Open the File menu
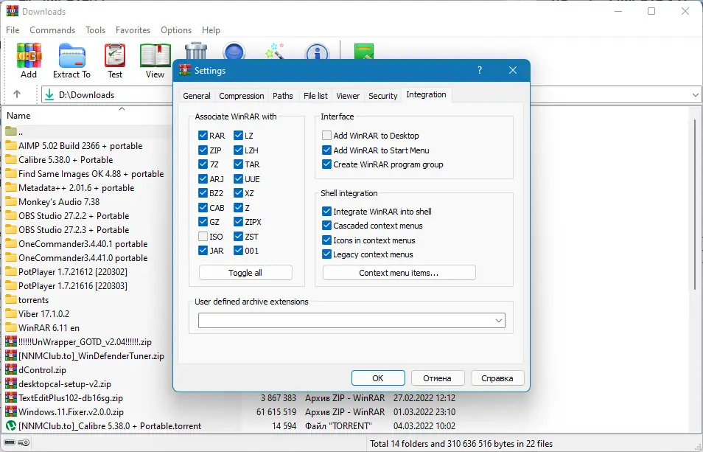 point(13,30)
